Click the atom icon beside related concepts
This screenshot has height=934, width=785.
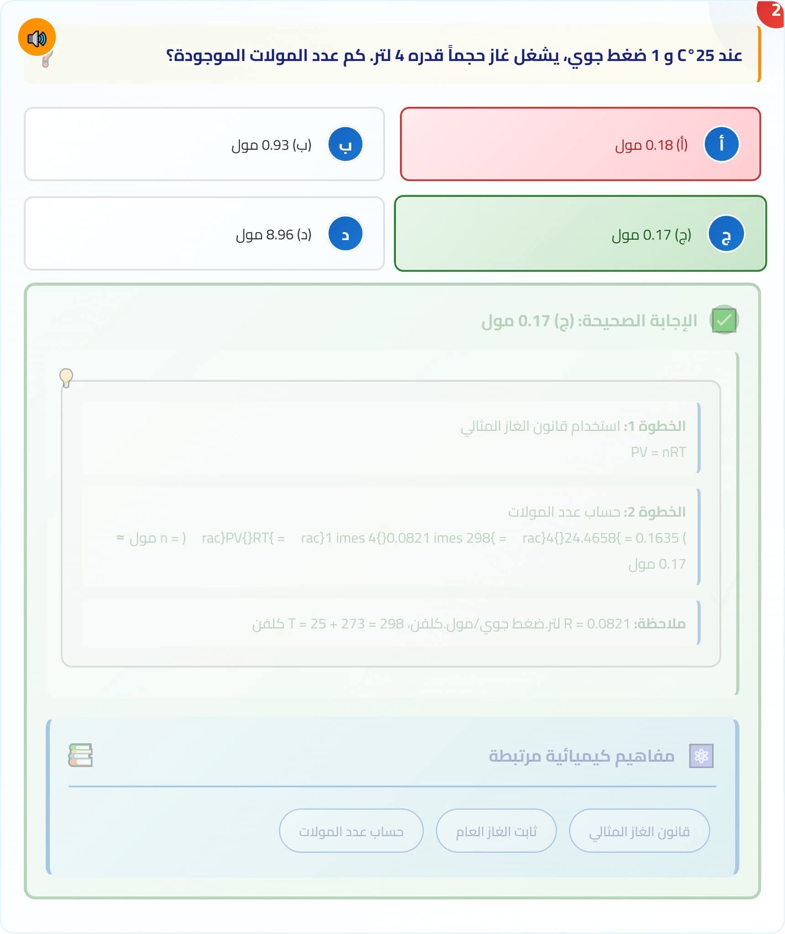click(701, 756)
